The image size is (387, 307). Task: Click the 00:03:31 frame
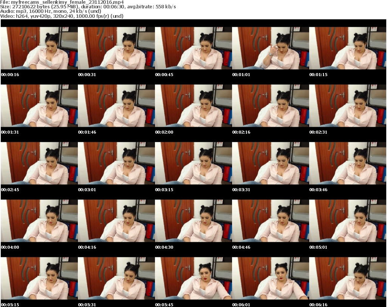[x=271, y=164]
